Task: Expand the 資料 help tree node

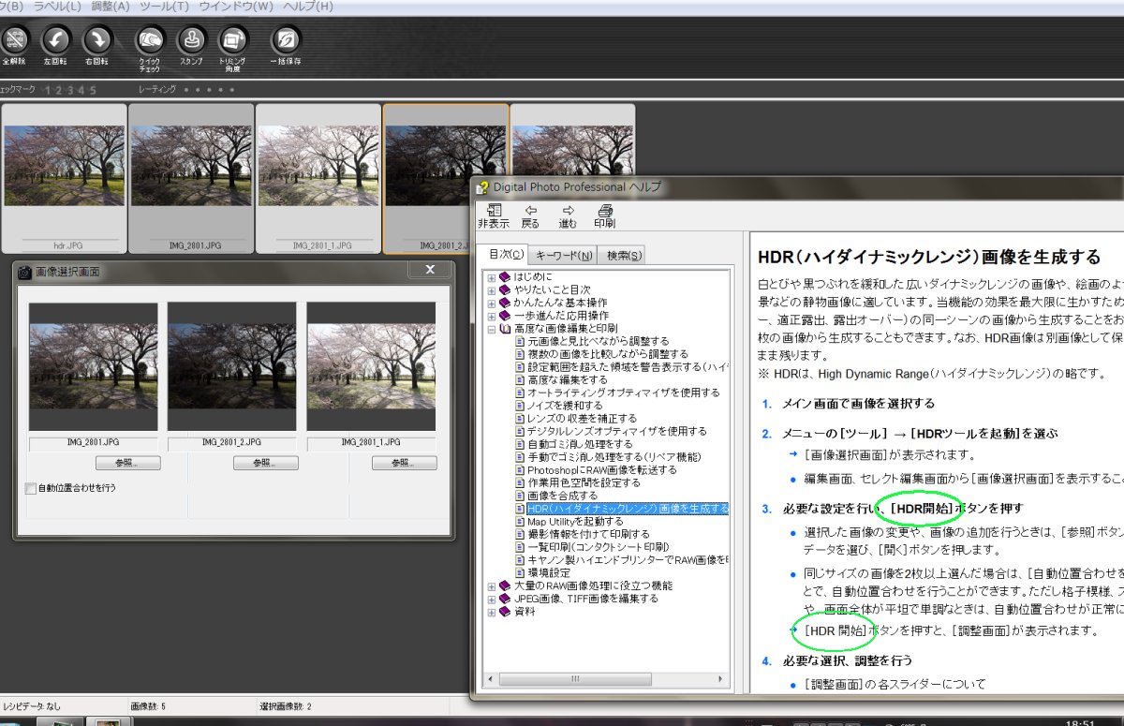Action: coord(492,612)
